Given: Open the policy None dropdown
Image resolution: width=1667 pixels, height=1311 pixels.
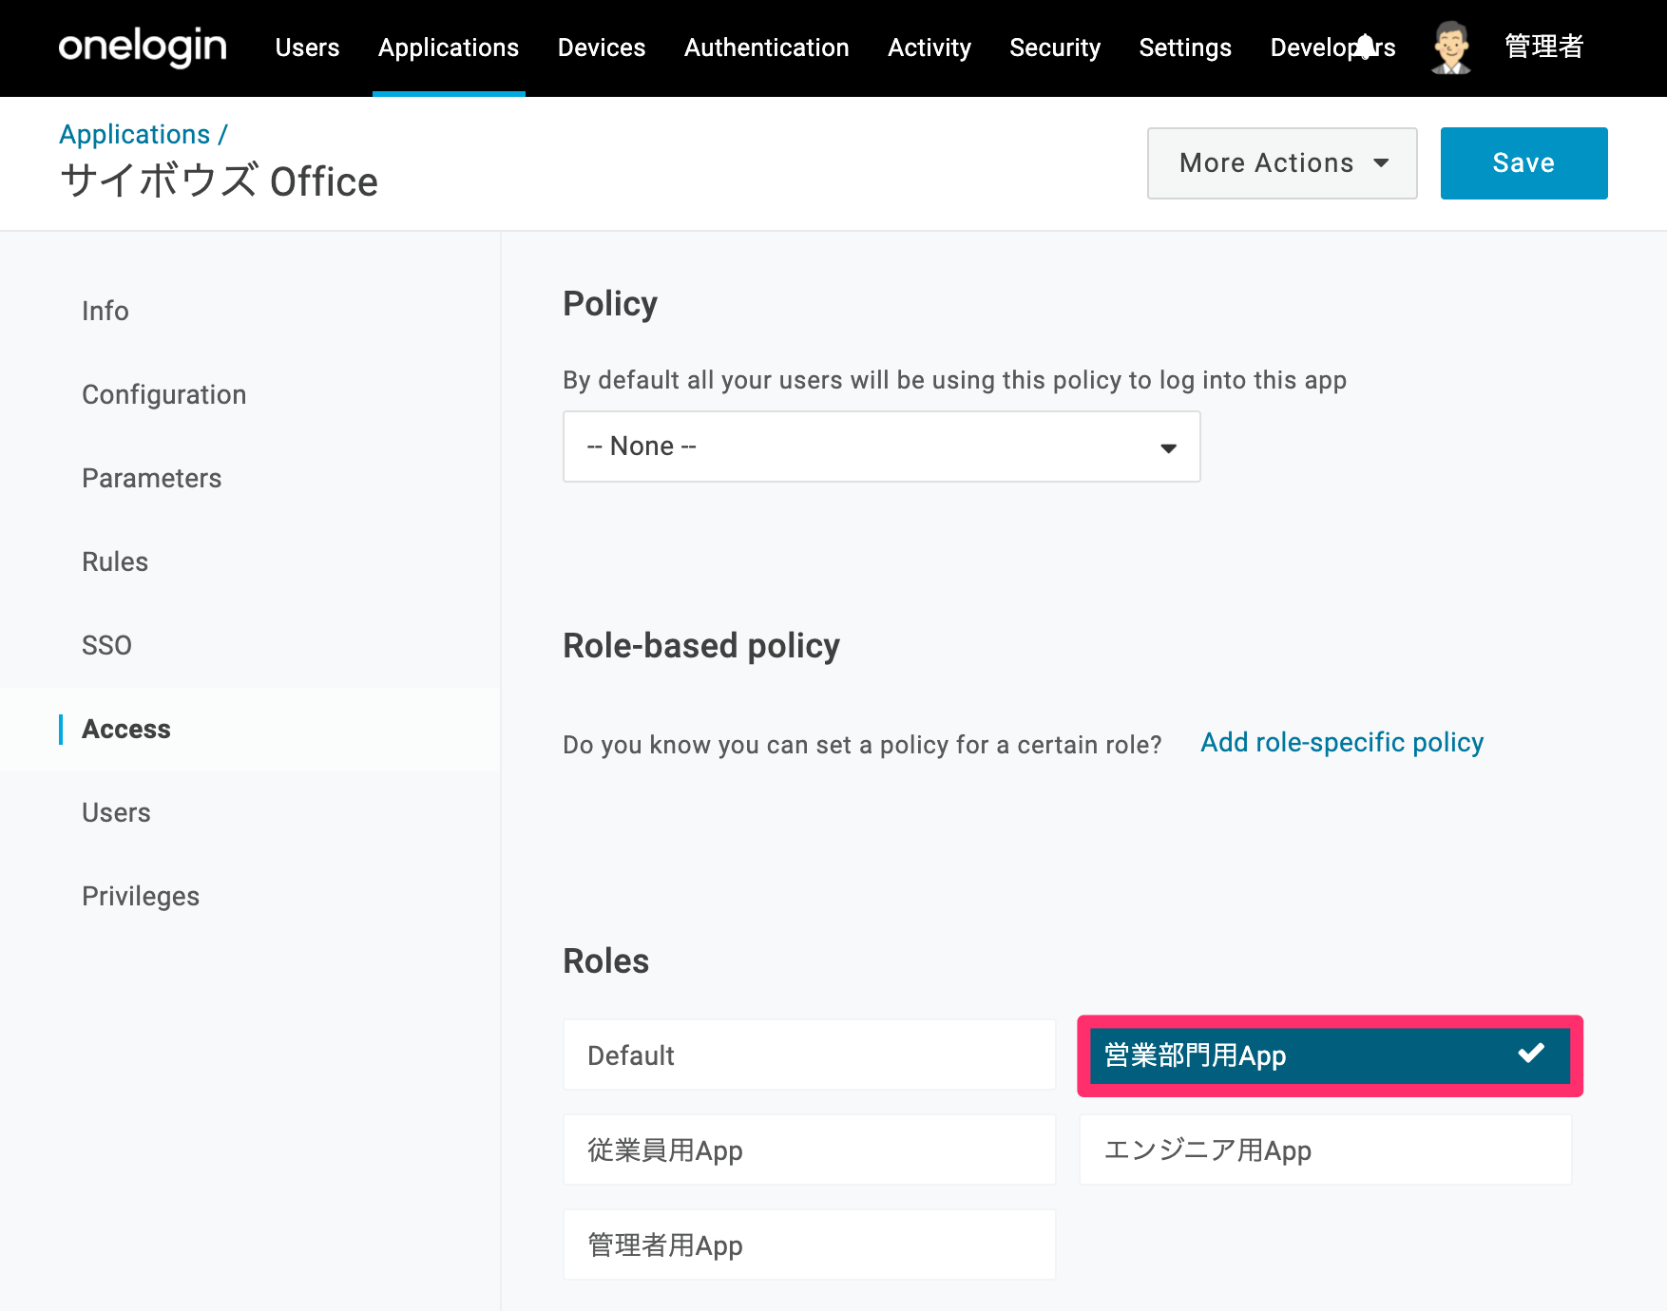Looking at the screenshot, I should pyautogui.click(x=881, y=446).
